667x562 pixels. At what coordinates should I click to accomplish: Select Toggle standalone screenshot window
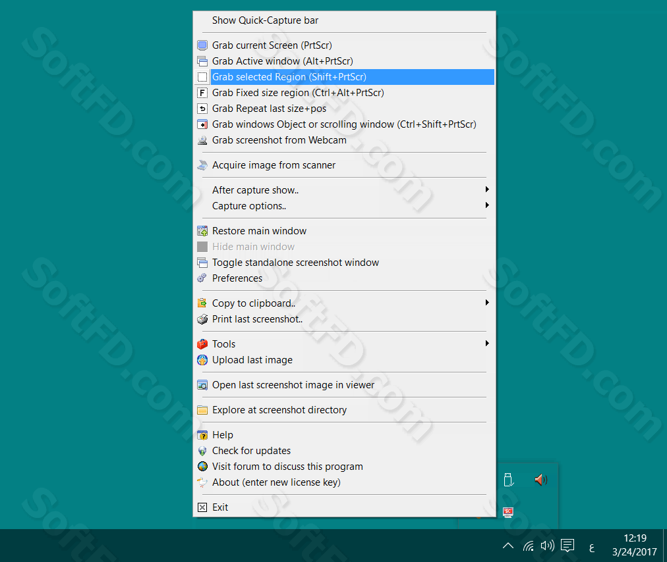[344, 263]
